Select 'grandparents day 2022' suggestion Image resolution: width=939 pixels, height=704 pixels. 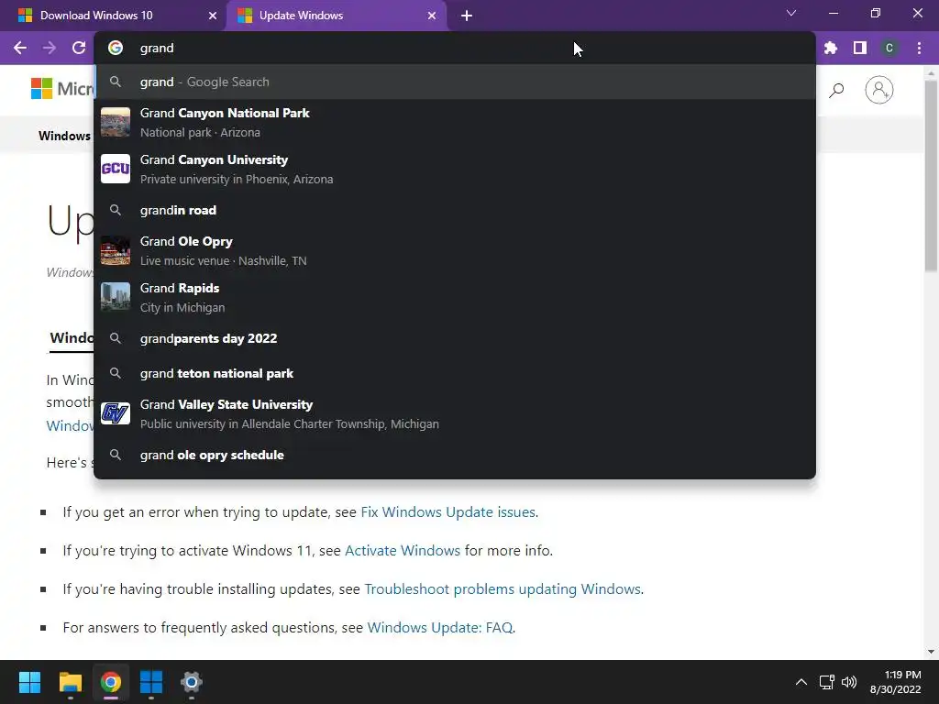[455, 338]
